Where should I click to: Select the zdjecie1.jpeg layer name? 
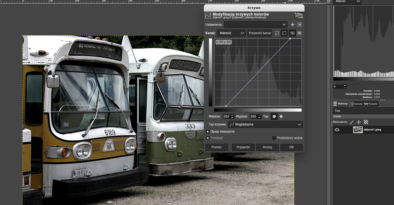click(x=372, y=130)
